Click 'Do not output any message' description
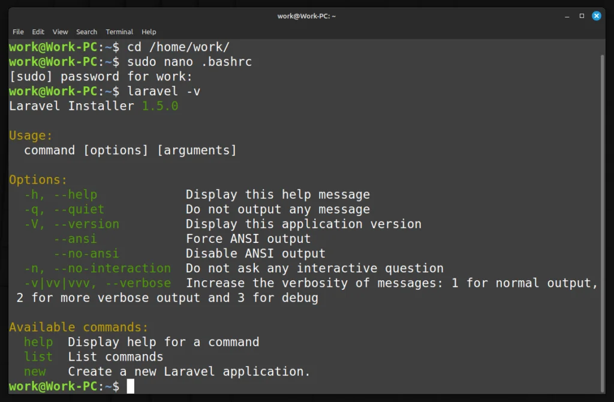 click(278, 209)
